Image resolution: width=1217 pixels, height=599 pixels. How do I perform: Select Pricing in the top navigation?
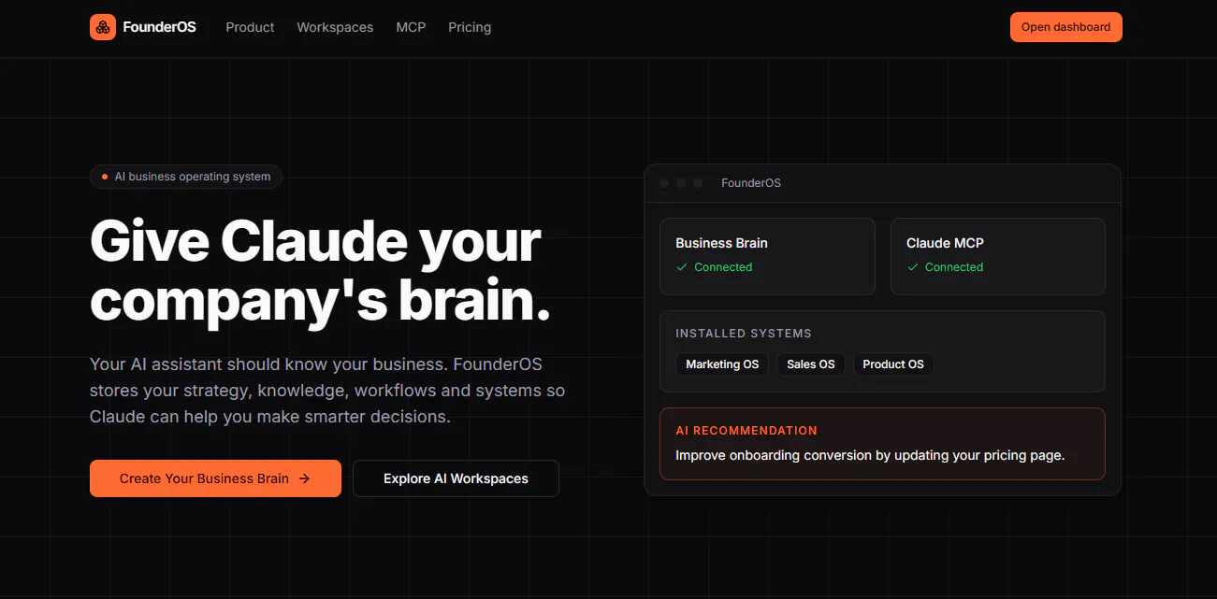coord(470,27)
